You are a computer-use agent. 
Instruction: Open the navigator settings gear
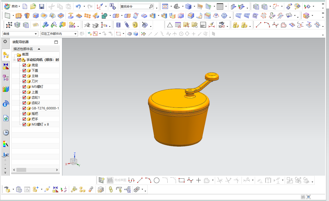[5, 42]
